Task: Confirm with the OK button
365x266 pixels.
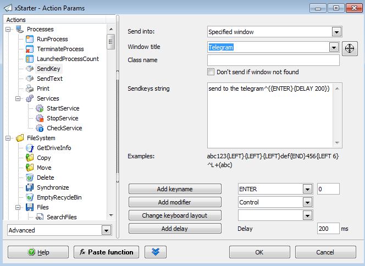Action: tap(259, 252)
